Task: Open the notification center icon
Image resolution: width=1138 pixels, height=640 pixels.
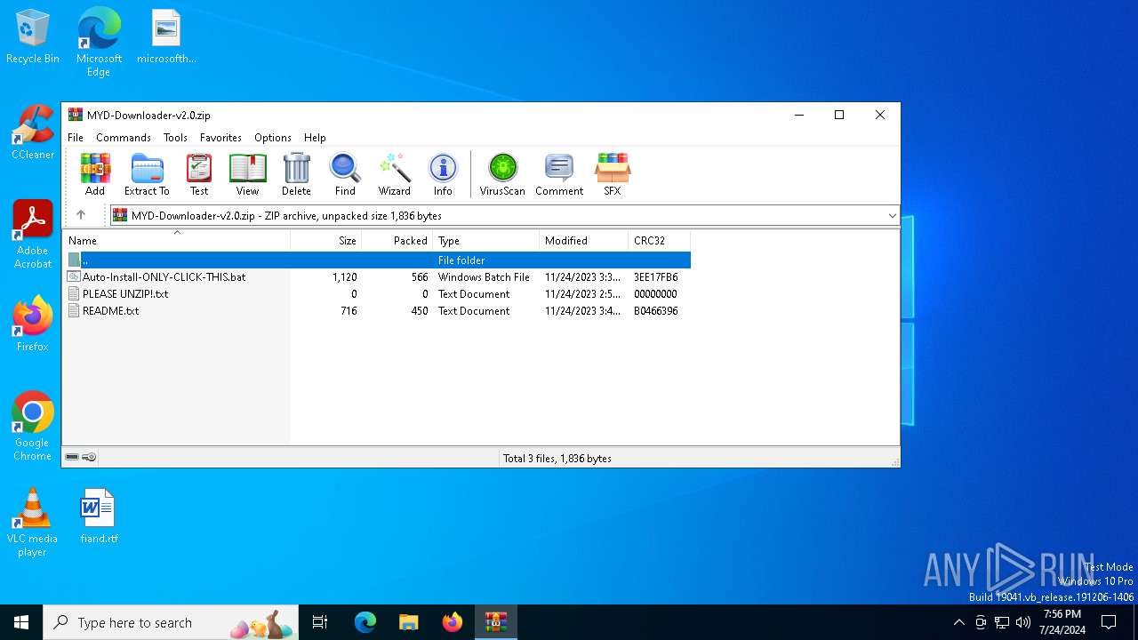Action: tap(1109, 622)
